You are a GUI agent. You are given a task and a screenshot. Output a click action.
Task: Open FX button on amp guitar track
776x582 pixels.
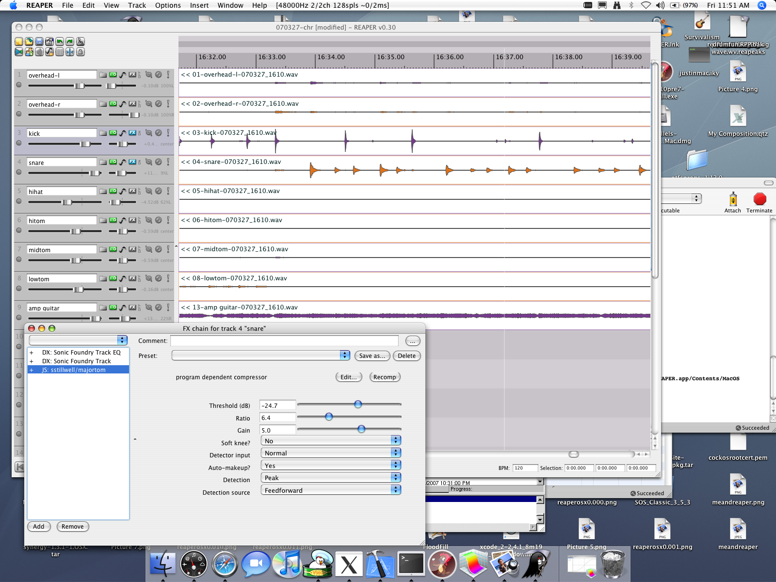point(132,307)
